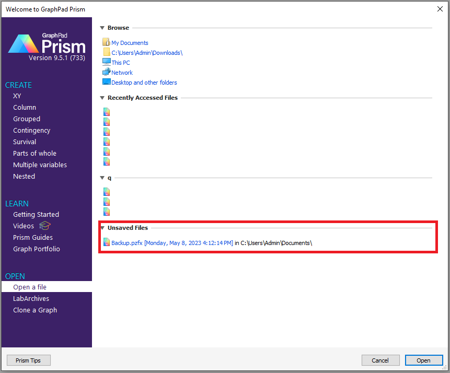
Task: Click the Downloads folder icon
Action: click(107, 53)
